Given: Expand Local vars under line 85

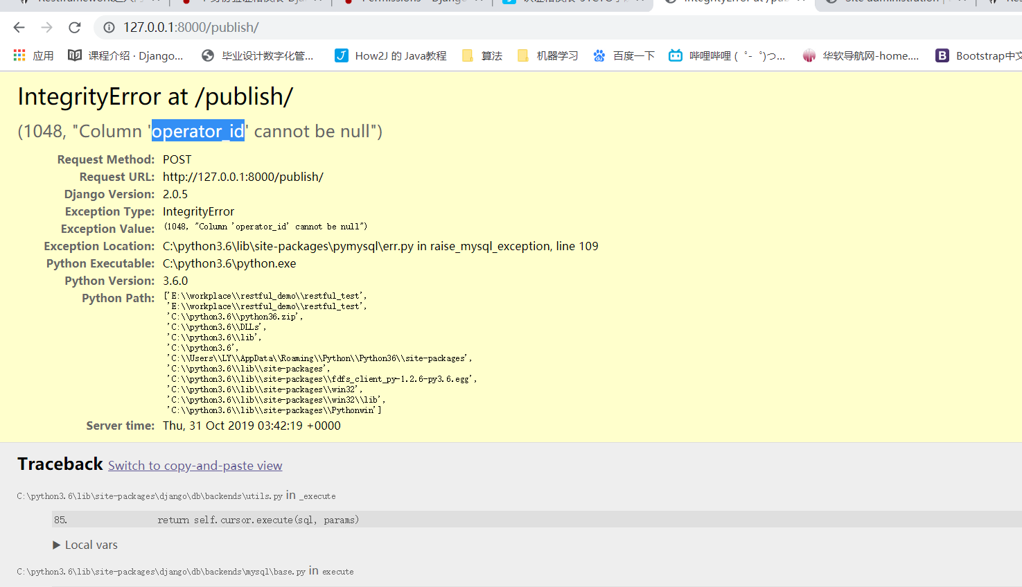Looking at the screenshot, I should pos(85,545).
